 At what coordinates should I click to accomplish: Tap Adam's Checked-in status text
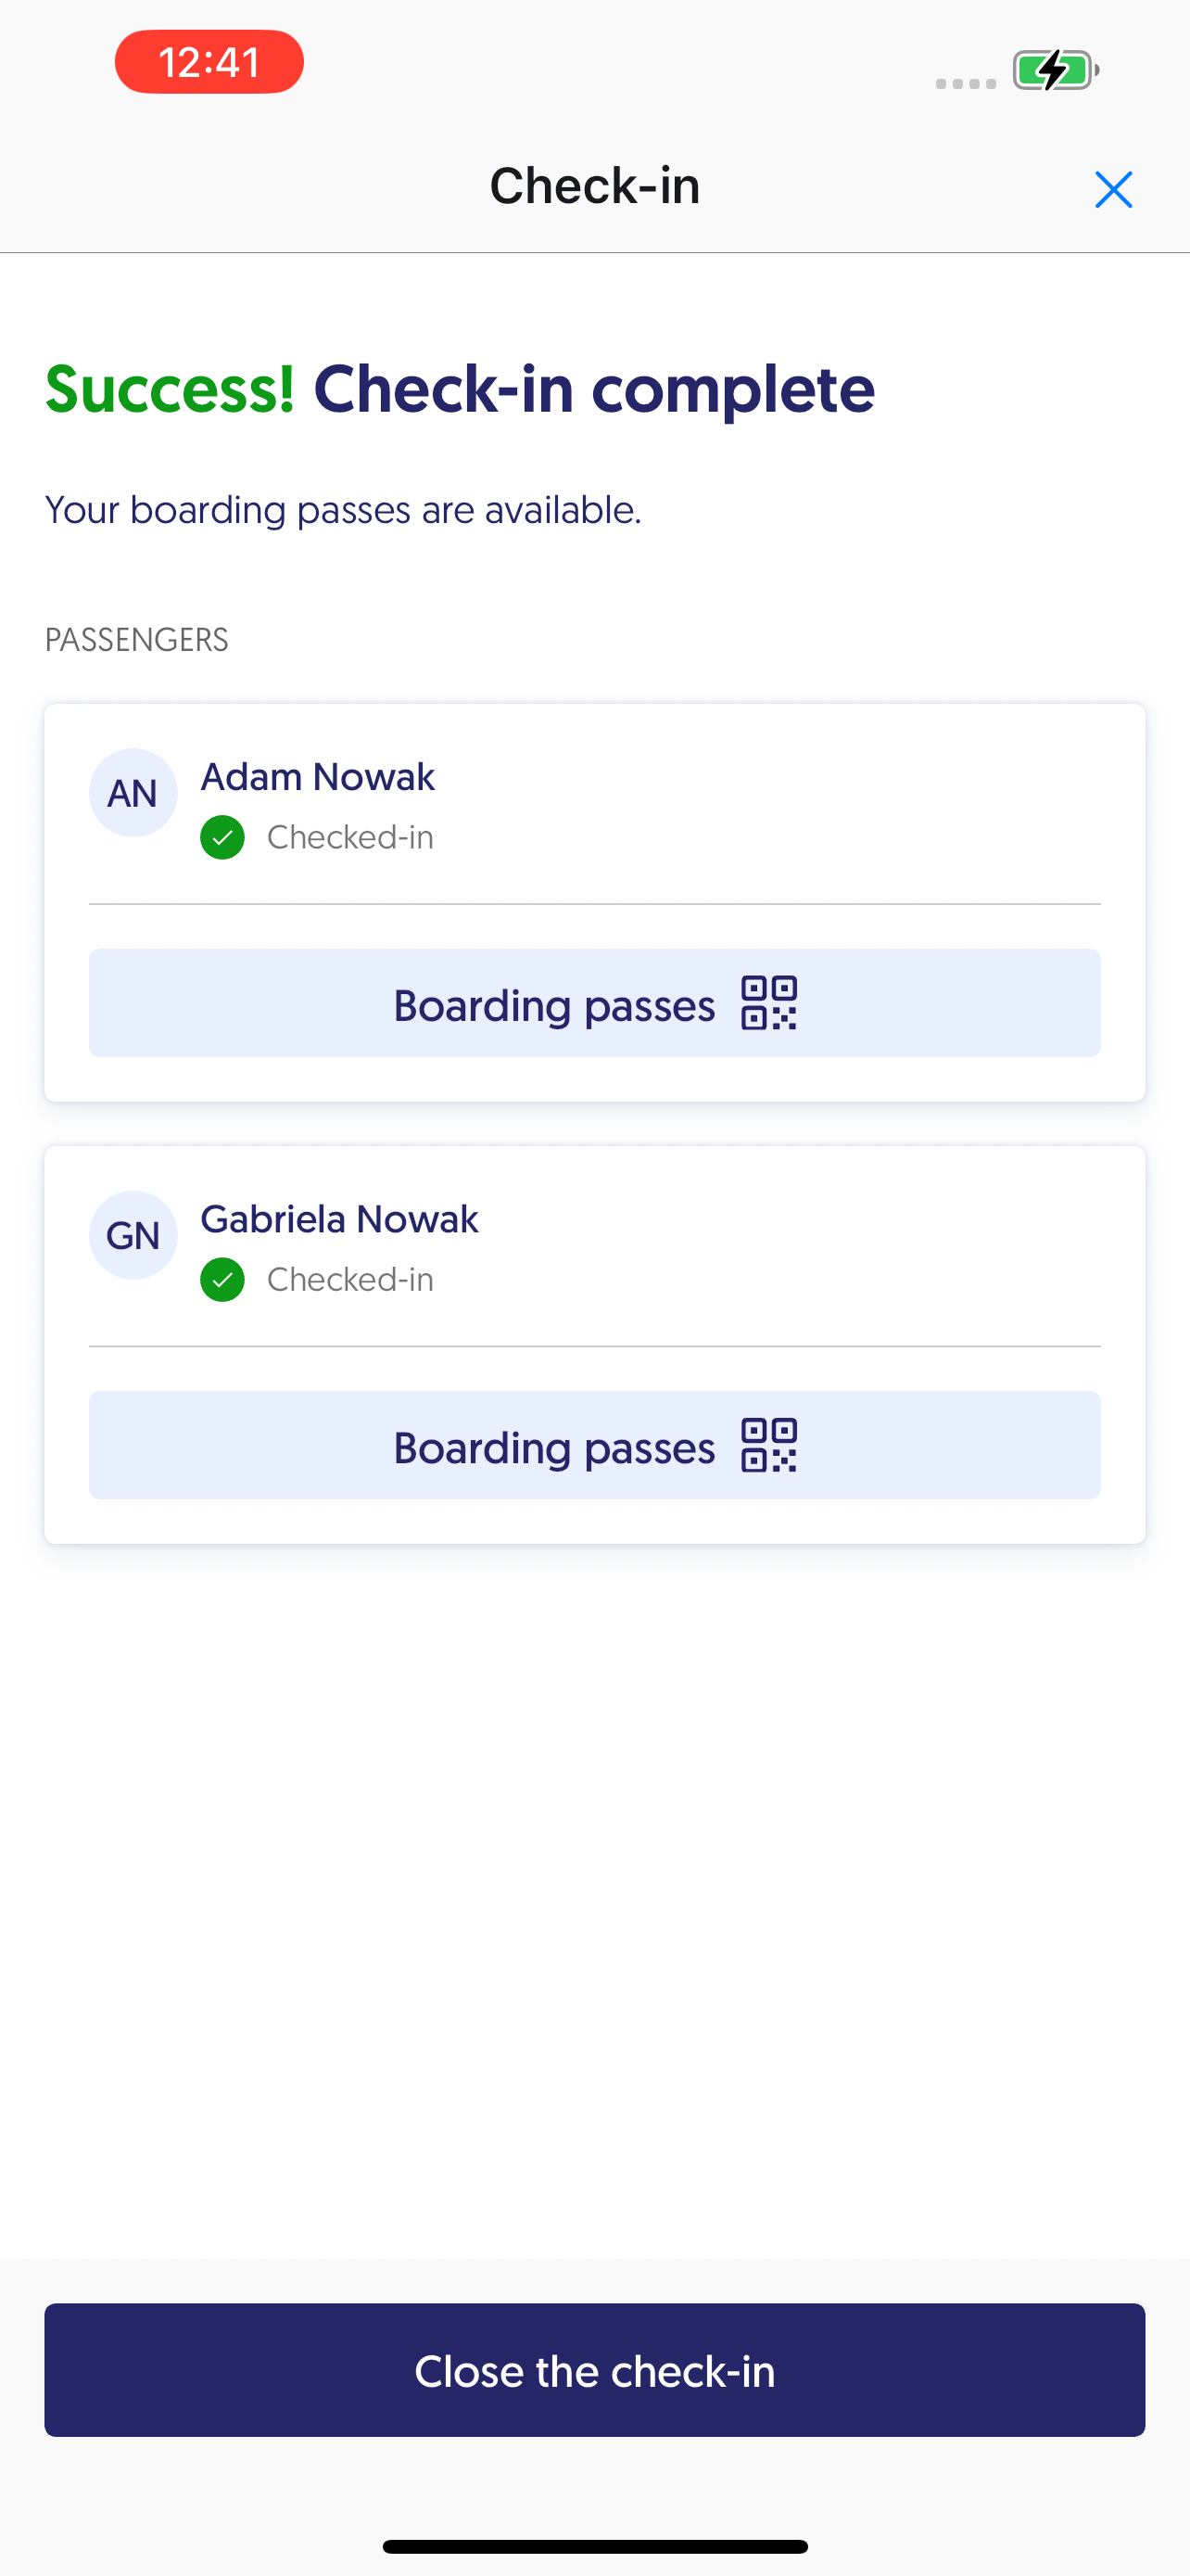coord(349,837)
